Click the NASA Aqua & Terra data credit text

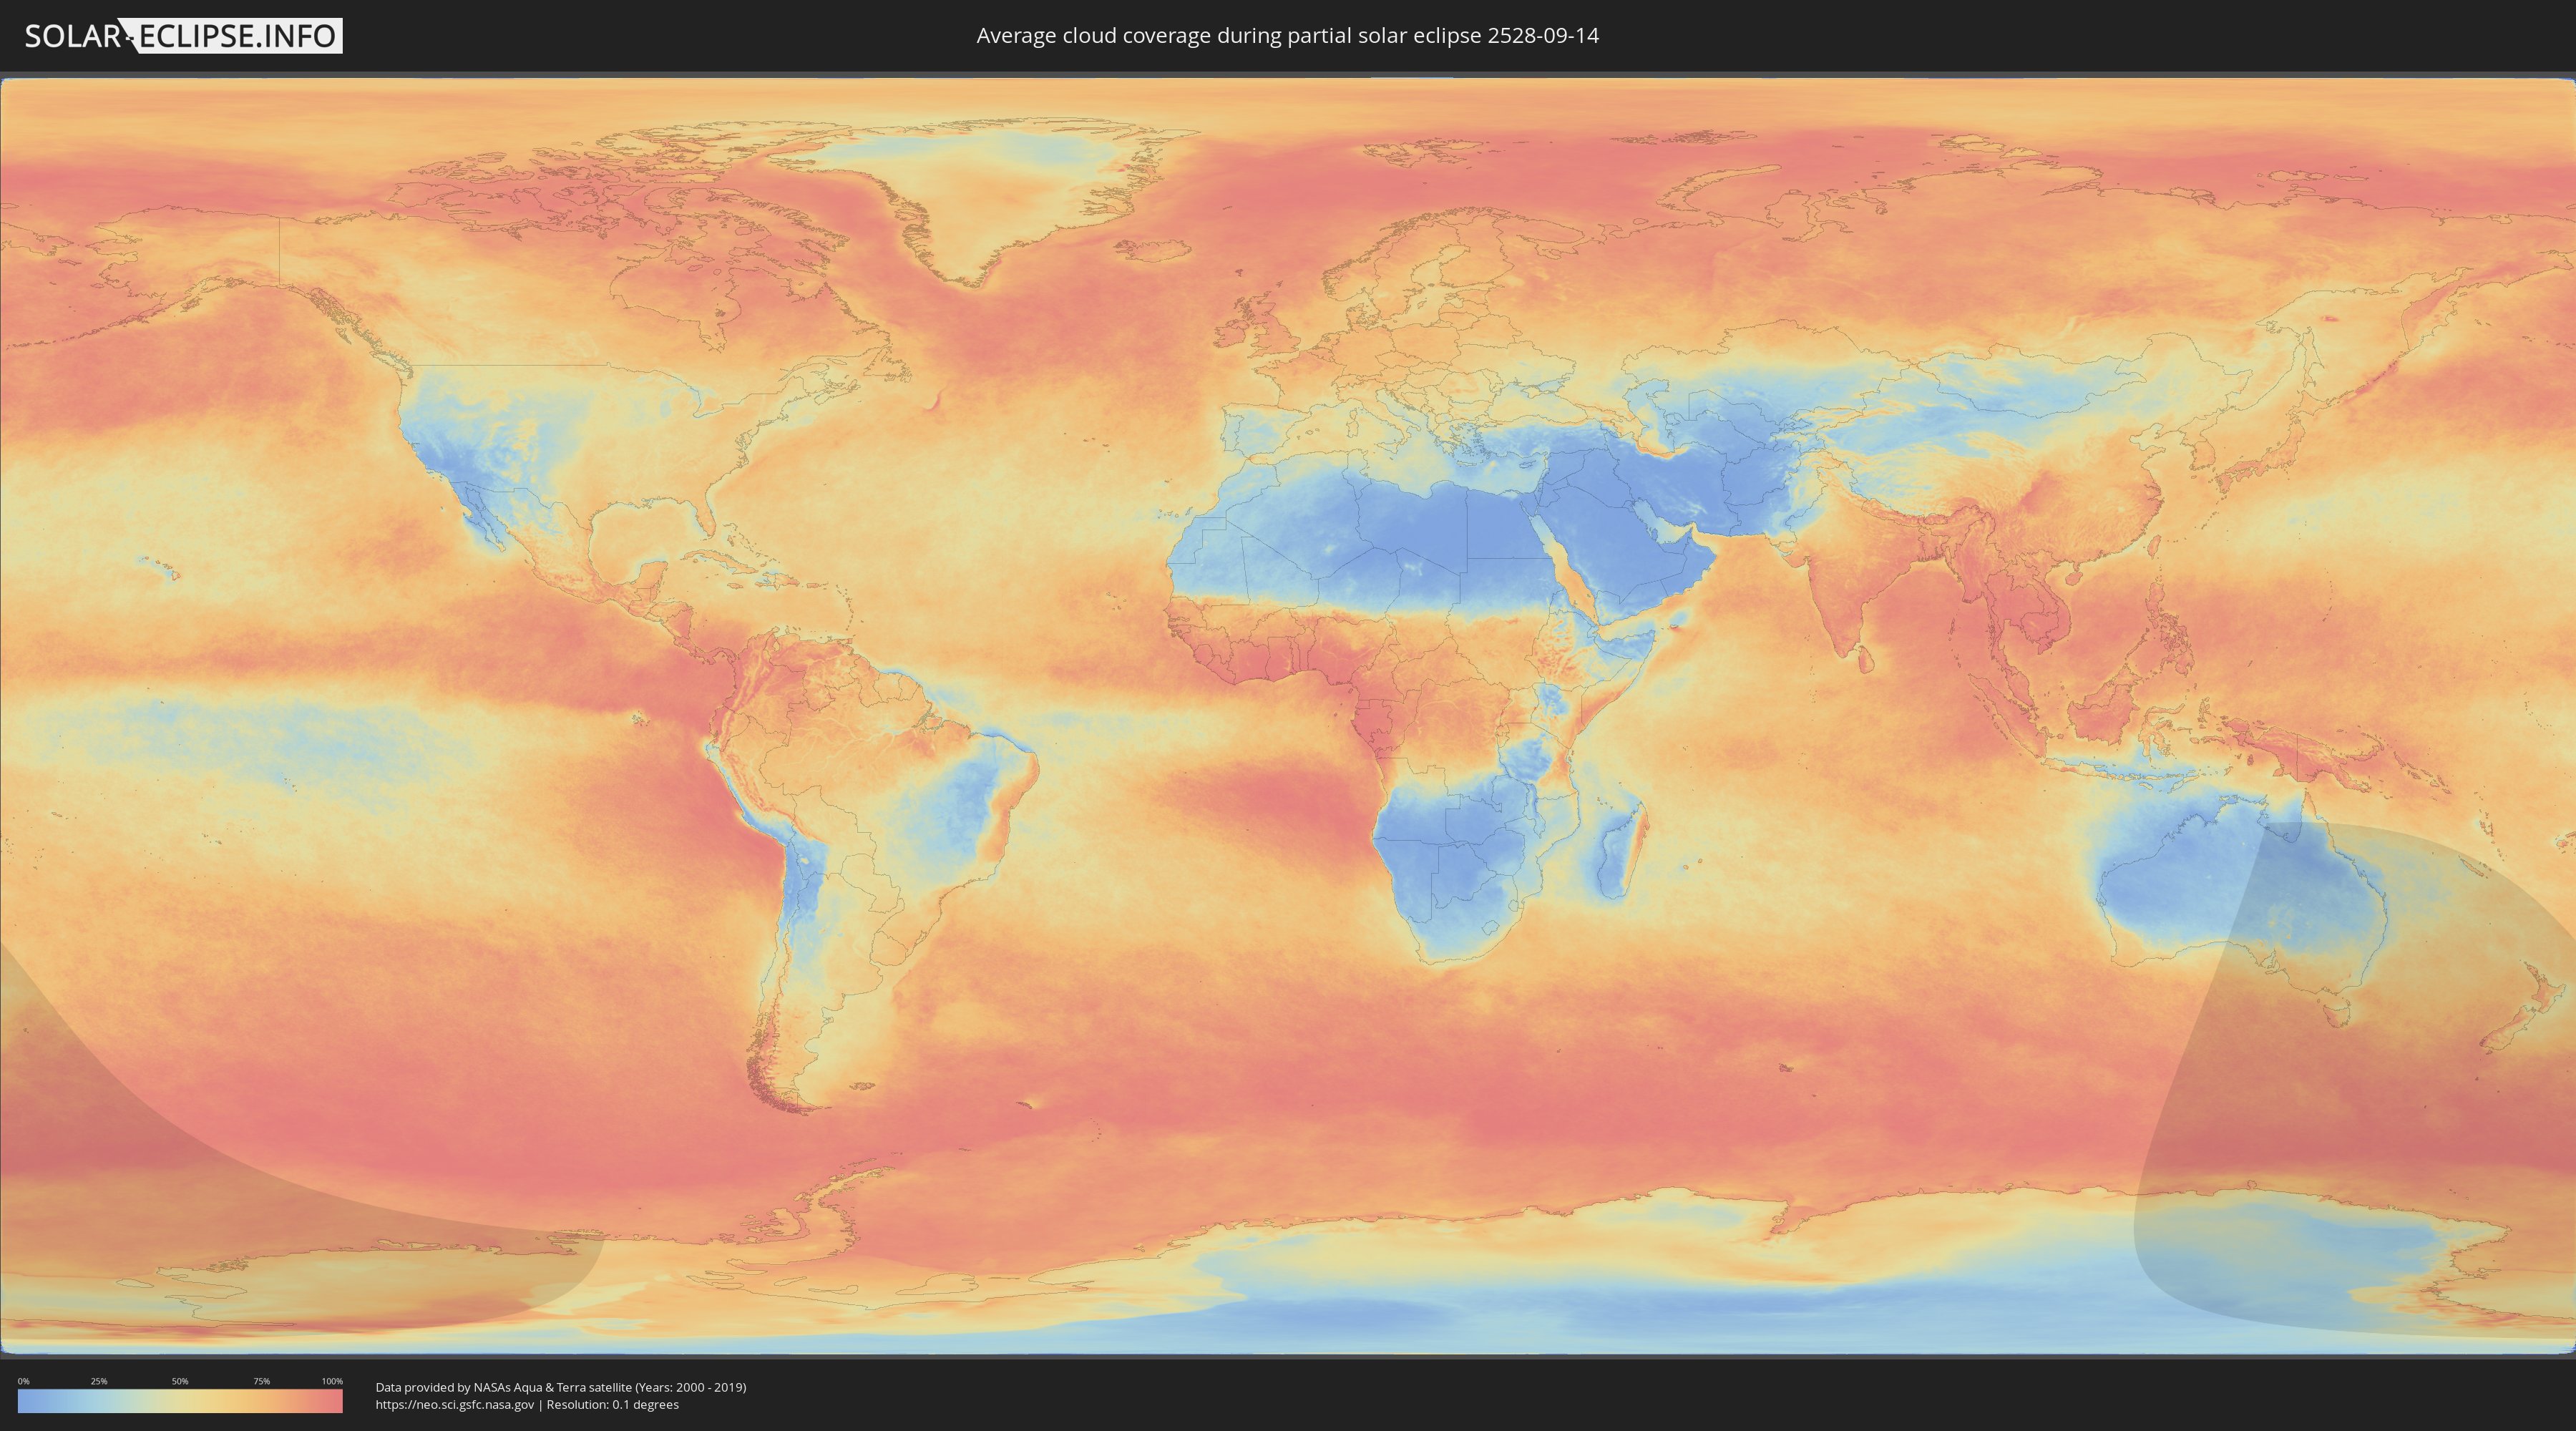[x=560, y=1387]
